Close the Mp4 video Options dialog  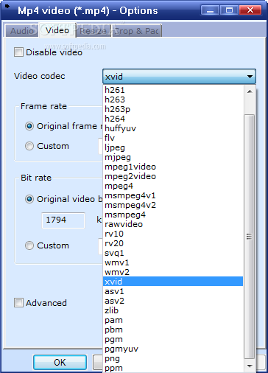pyautogui.click(x=250, y=10)
